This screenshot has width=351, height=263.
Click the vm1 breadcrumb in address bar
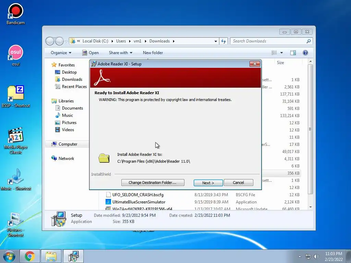tap(137, 41)
